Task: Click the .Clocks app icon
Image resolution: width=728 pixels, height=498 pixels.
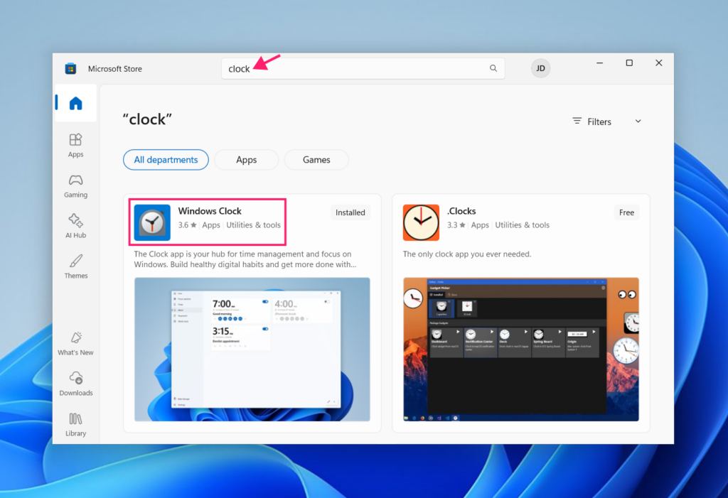Action: pos(421,222)
